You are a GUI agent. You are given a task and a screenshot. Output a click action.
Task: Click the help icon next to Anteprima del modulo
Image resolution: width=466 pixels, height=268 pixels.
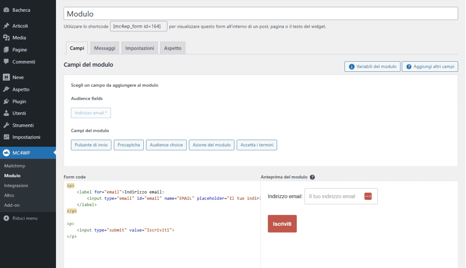312,177
